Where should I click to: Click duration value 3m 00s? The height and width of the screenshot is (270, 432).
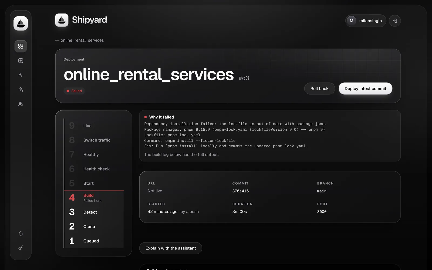click(x=239, y=212)
